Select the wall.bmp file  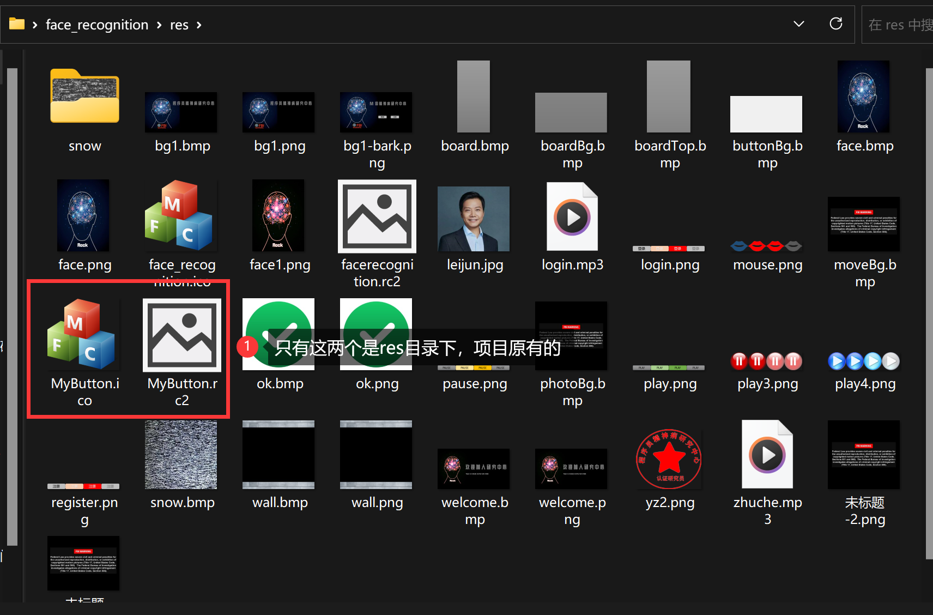tap(278, 455)
